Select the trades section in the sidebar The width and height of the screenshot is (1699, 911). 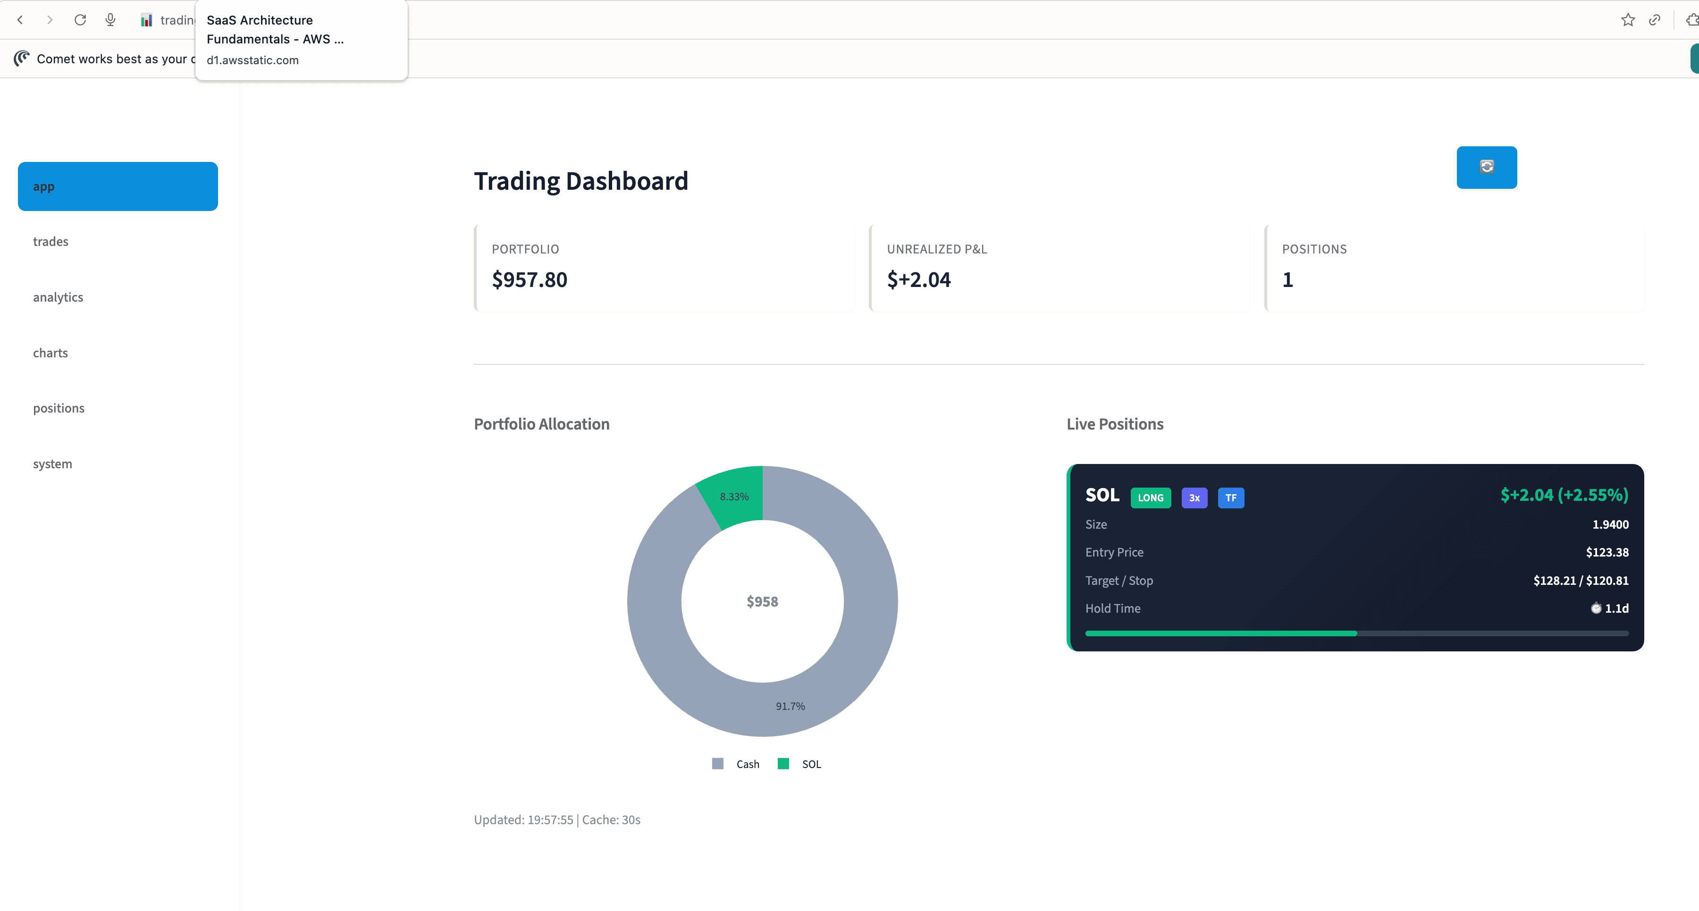coord(51,241)
